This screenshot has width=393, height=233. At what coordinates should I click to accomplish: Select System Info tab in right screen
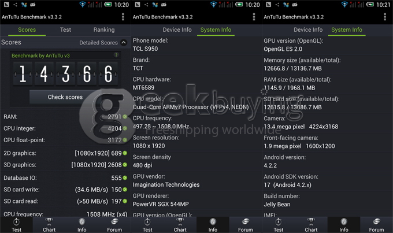[347, 30]
